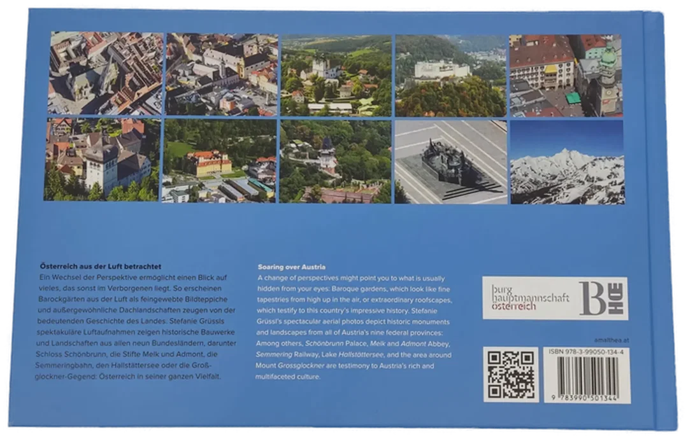Select the heading 'Soaring over Austria'

click(x=292, y=267)
